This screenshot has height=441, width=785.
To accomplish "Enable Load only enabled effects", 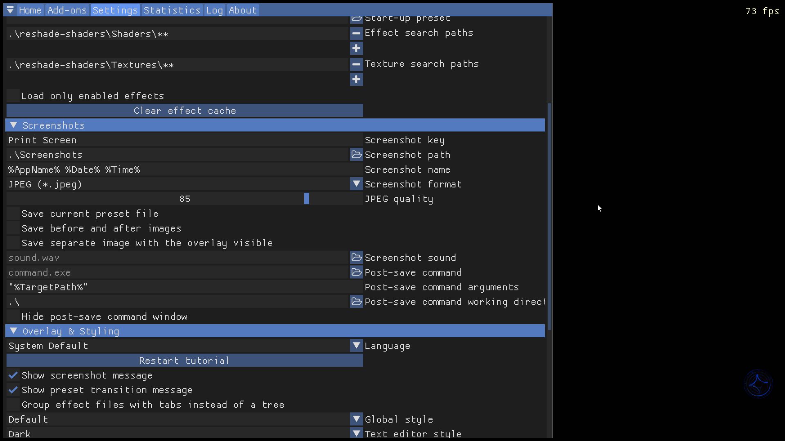I will 13,96.
